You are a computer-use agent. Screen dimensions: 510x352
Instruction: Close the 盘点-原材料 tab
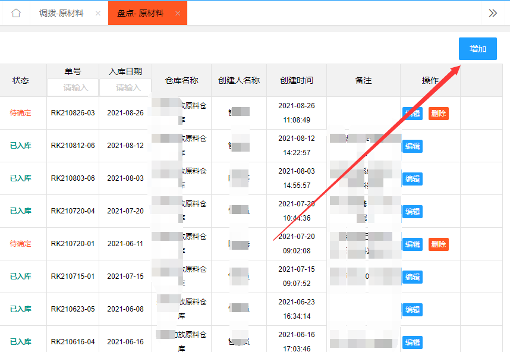178,13
